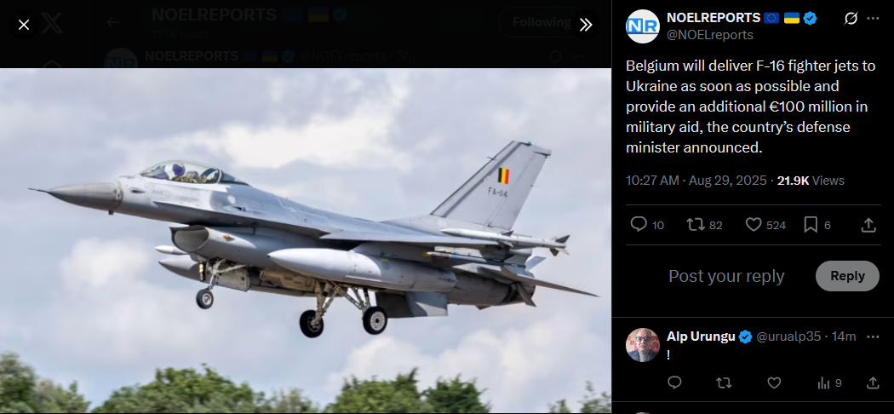Click the Reply button

coord(847,276)
